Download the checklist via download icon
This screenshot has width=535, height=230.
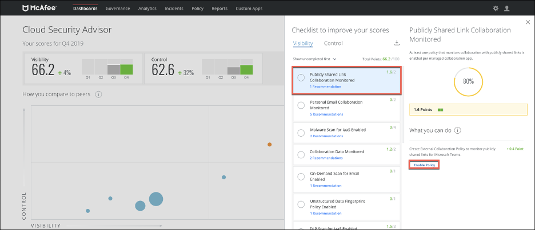pos(397,43)
